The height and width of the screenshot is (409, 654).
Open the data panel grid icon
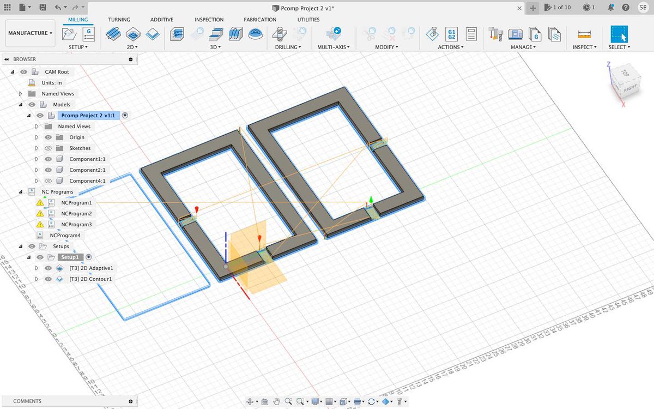8,8
